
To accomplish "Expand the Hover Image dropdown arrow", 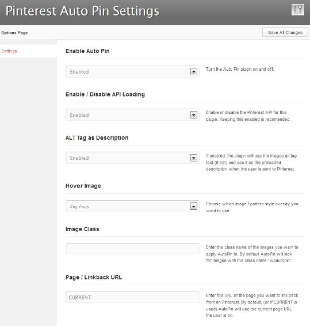I will 194,206.
